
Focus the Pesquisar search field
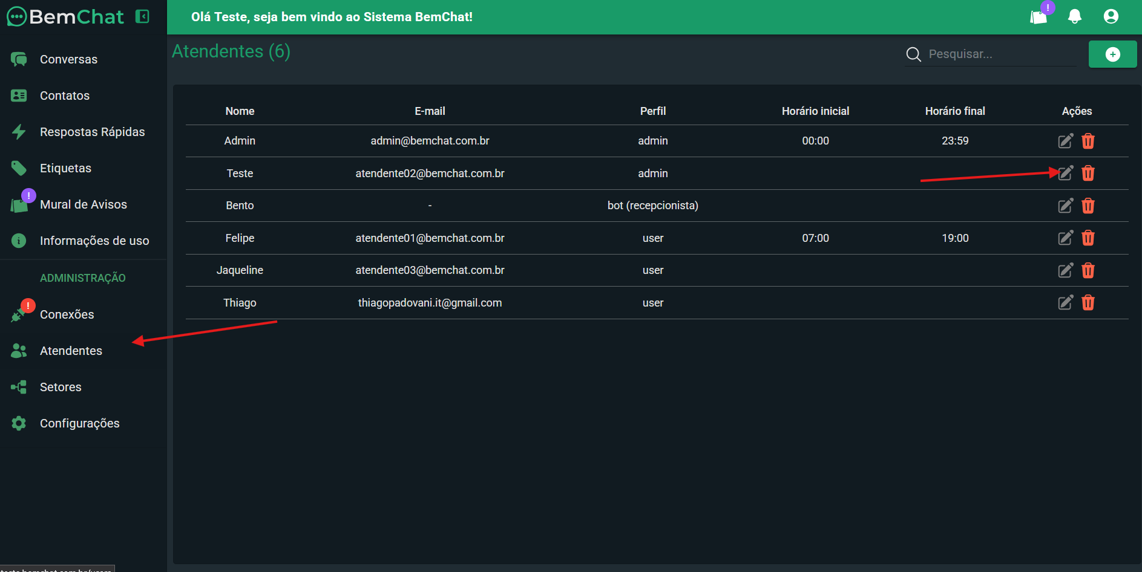[999, 54]
